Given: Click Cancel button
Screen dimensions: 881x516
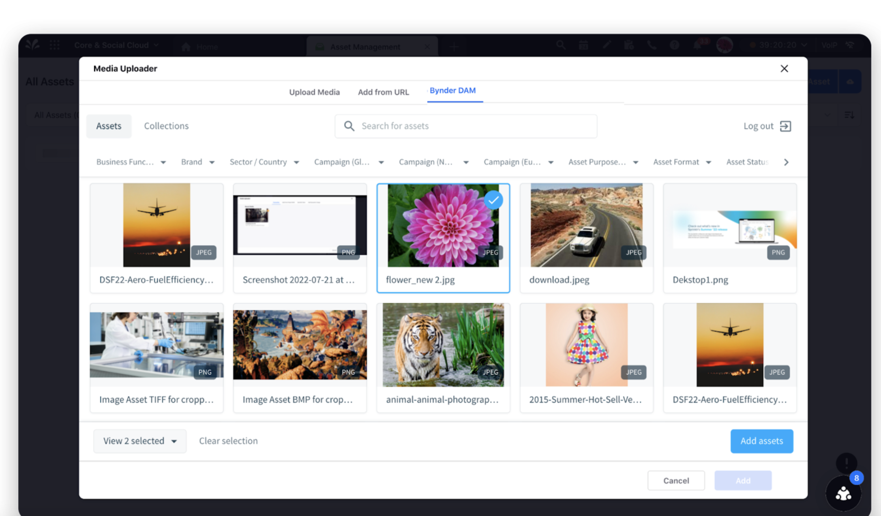Looking at the screenshot, I should [x=677, y=480].
